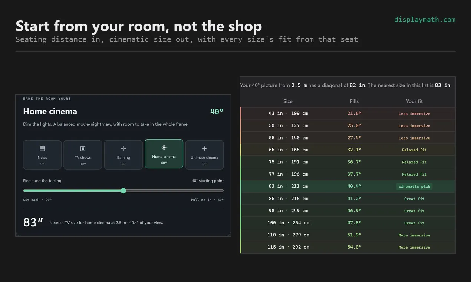Click the 54.0° fills value
Viewport: 471px width, 282px height.
354,247
